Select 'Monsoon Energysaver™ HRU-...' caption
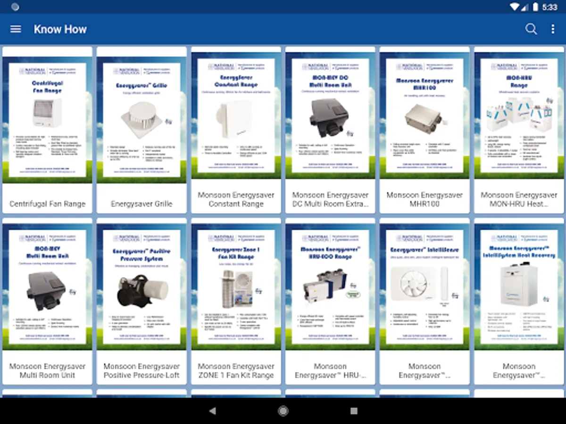Image resolution: width=566 pixels, height=424 pixels. (330, 371)
